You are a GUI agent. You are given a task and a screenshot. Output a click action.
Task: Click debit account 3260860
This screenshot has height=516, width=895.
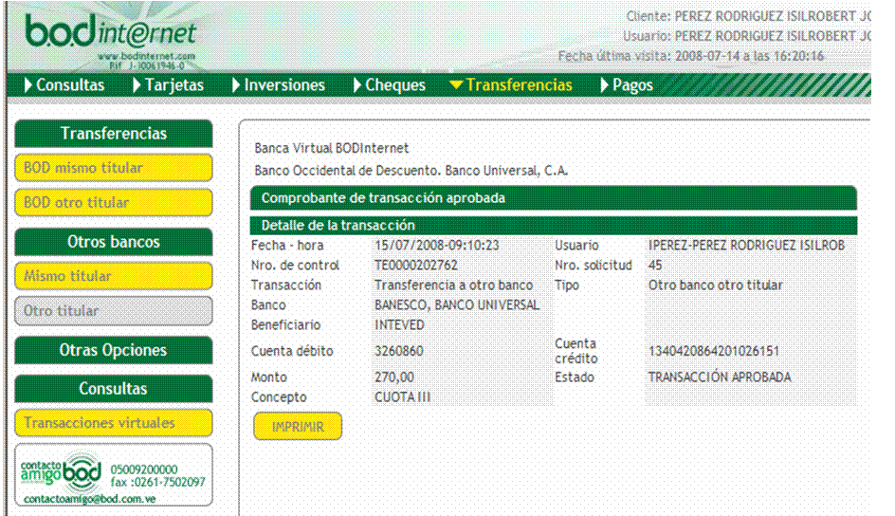pyautogui.click(x=399, y=351)
